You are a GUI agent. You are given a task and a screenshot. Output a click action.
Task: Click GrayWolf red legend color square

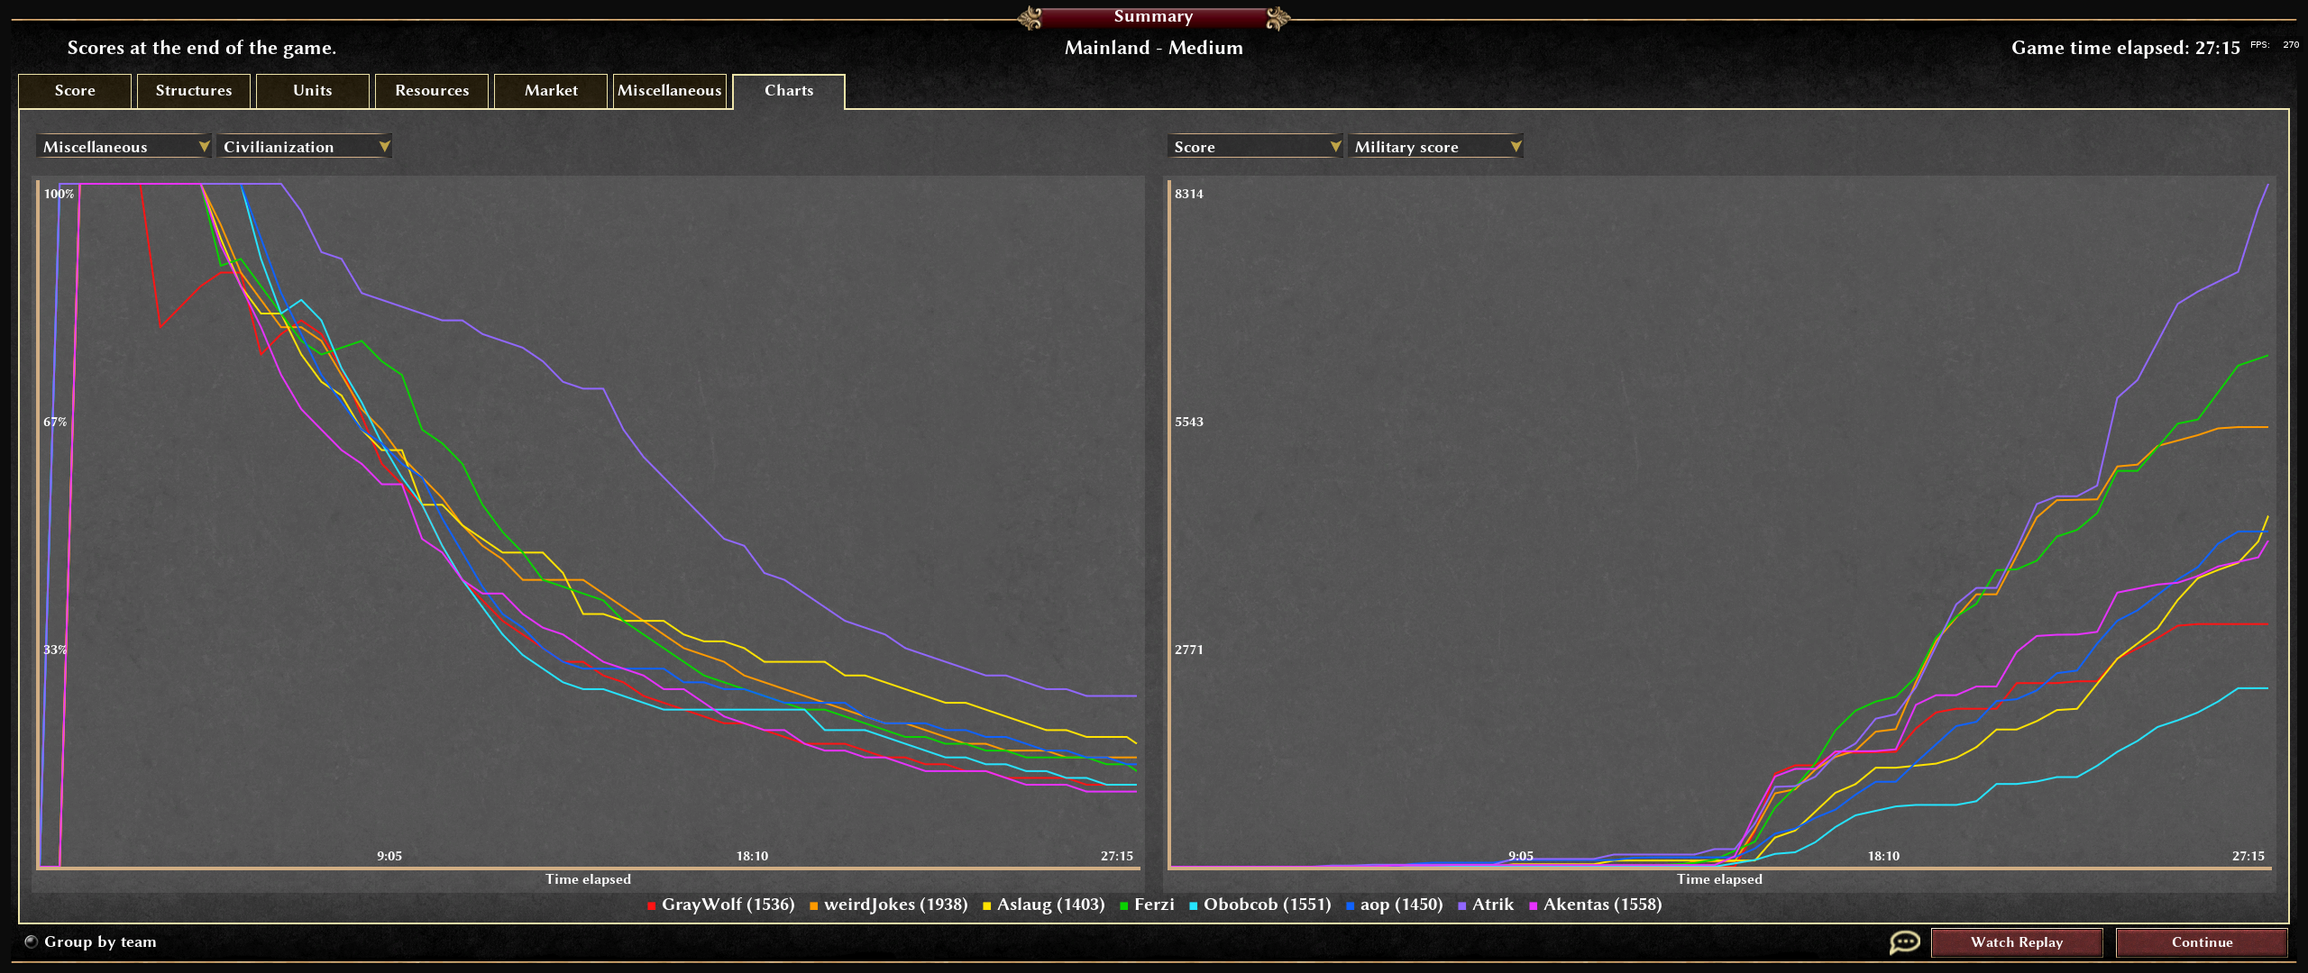click(652, 905)
